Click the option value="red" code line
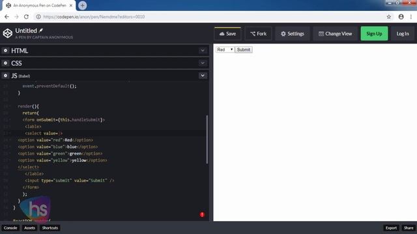 (55, 140)
